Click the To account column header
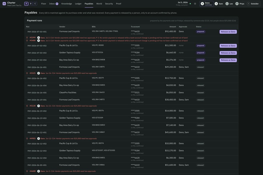Viewport: 263px width, 175px height. 135,27
